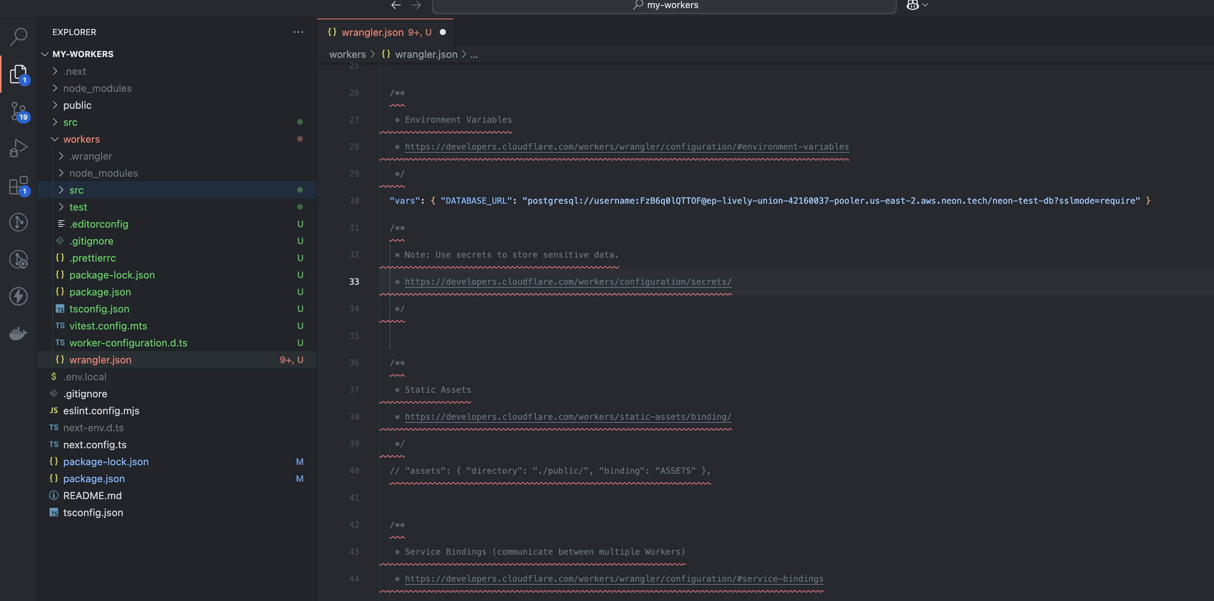
Task: Open the .editorconfig file
Action: point(177,224)
